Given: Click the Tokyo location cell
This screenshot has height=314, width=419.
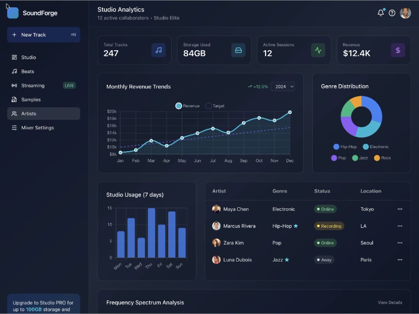Looking at the screenshot, I should point(367,209).
